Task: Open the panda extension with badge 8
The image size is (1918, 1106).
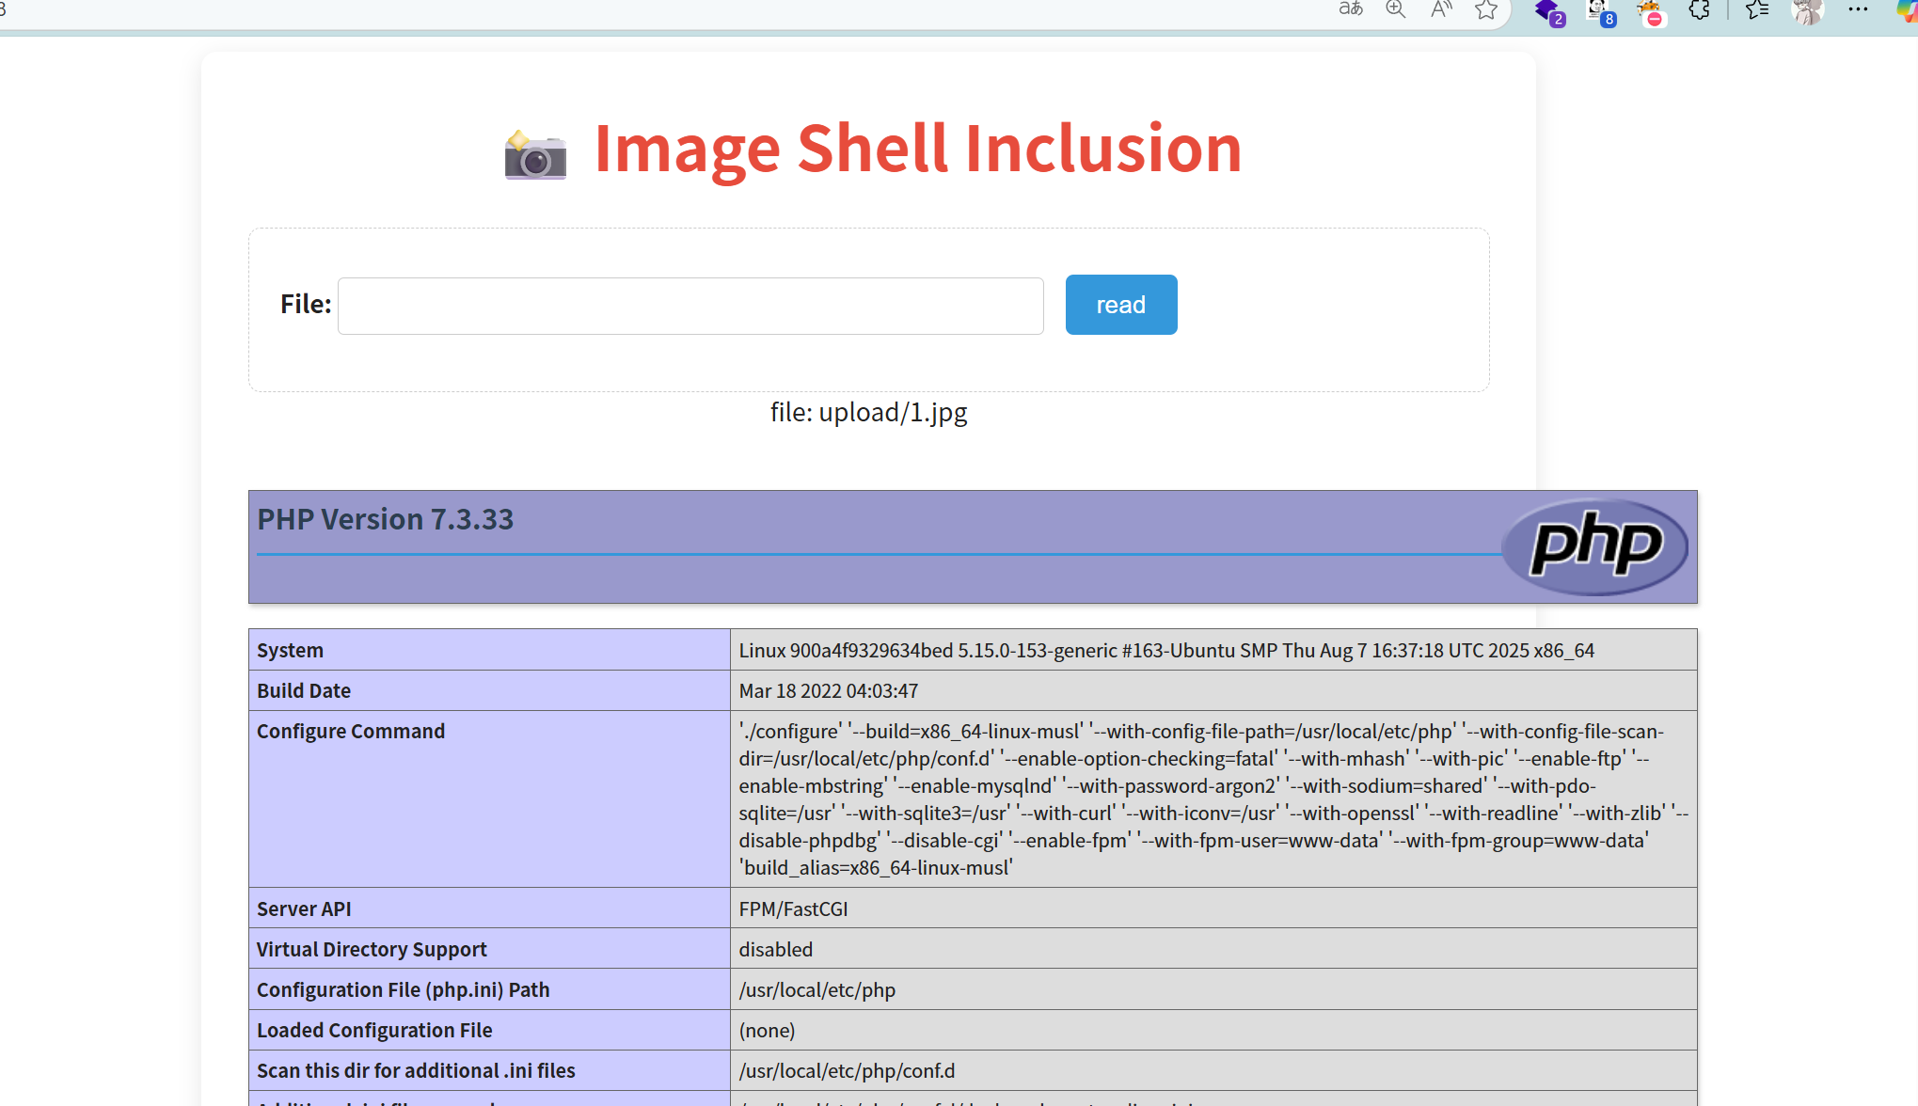Action: tap(1599, 11)
